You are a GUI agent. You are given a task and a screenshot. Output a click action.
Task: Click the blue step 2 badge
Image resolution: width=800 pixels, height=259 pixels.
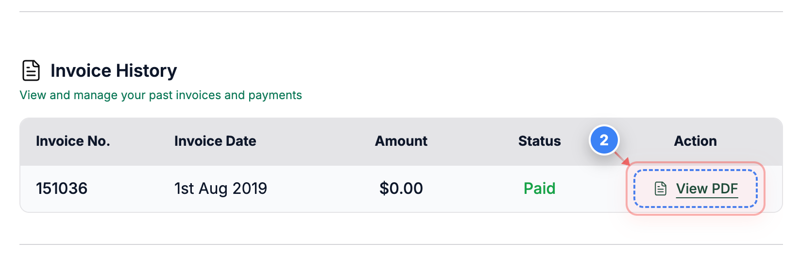click(x=604, y=140)
